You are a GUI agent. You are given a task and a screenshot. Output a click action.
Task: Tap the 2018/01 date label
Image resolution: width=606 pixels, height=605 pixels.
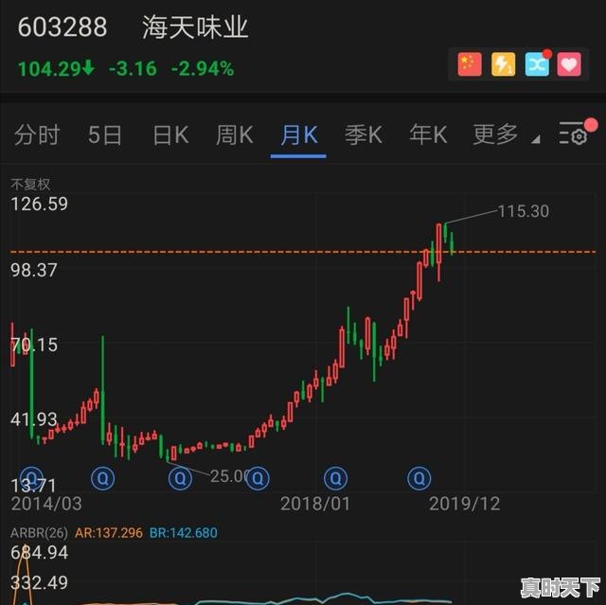point(315,504)
